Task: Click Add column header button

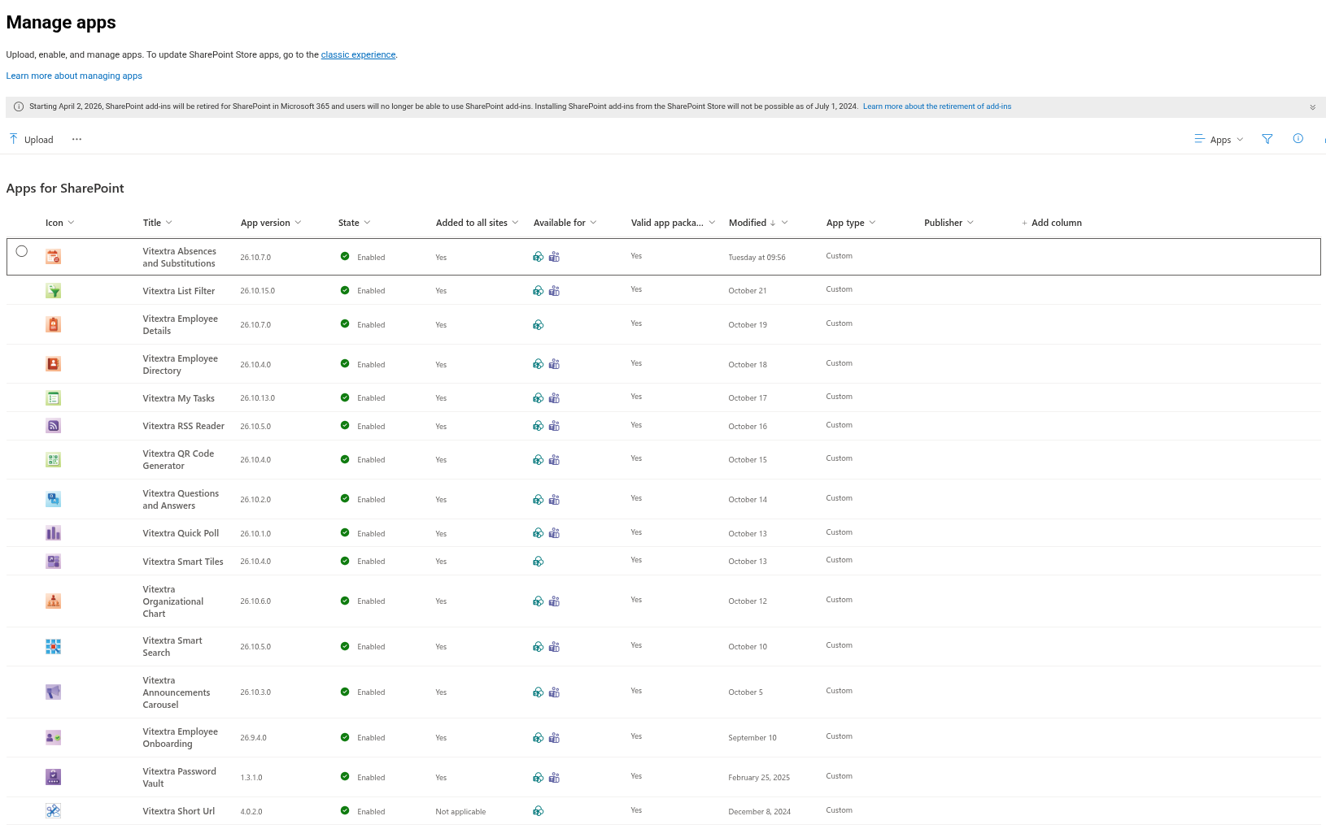Action: click(x=1051, y=223)
